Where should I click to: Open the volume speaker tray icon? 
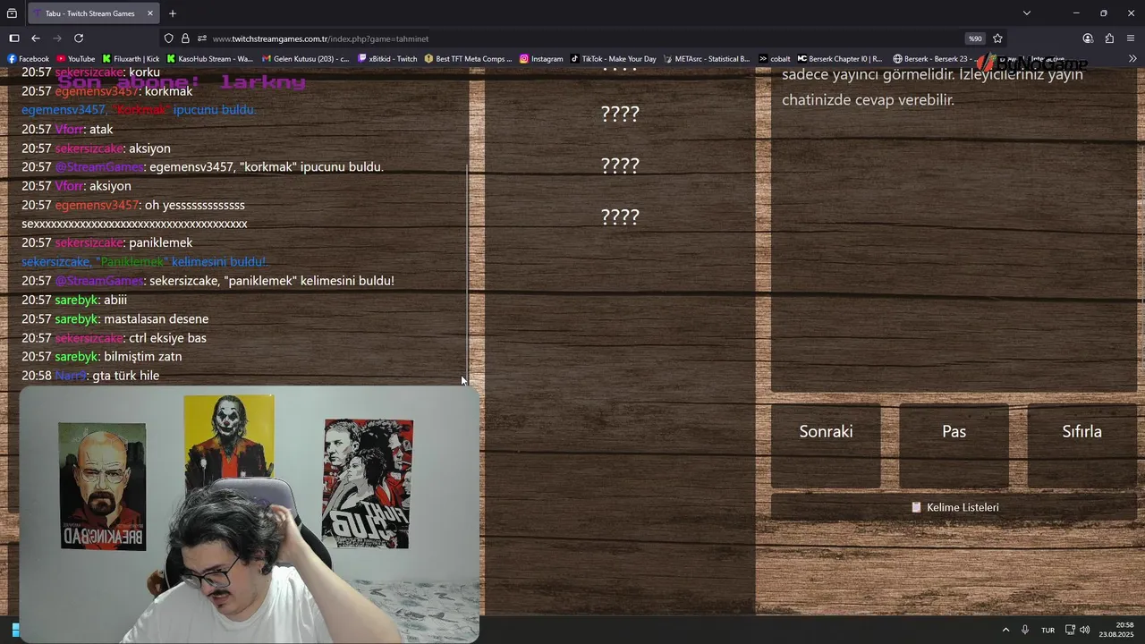1084,630
